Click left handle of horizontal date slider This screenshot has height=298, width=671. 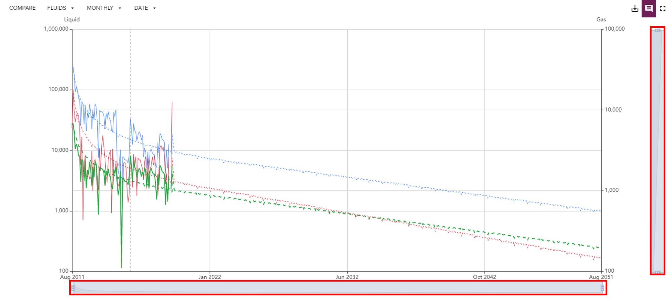pos(73,288)
